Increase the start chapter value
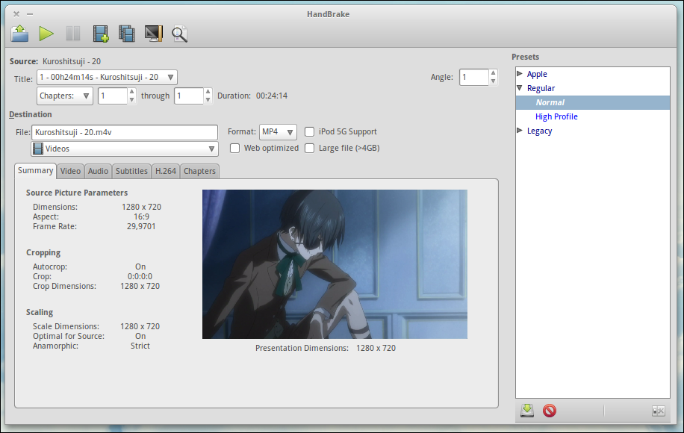This screenshot has width=684, height=433. click(131, 92)
